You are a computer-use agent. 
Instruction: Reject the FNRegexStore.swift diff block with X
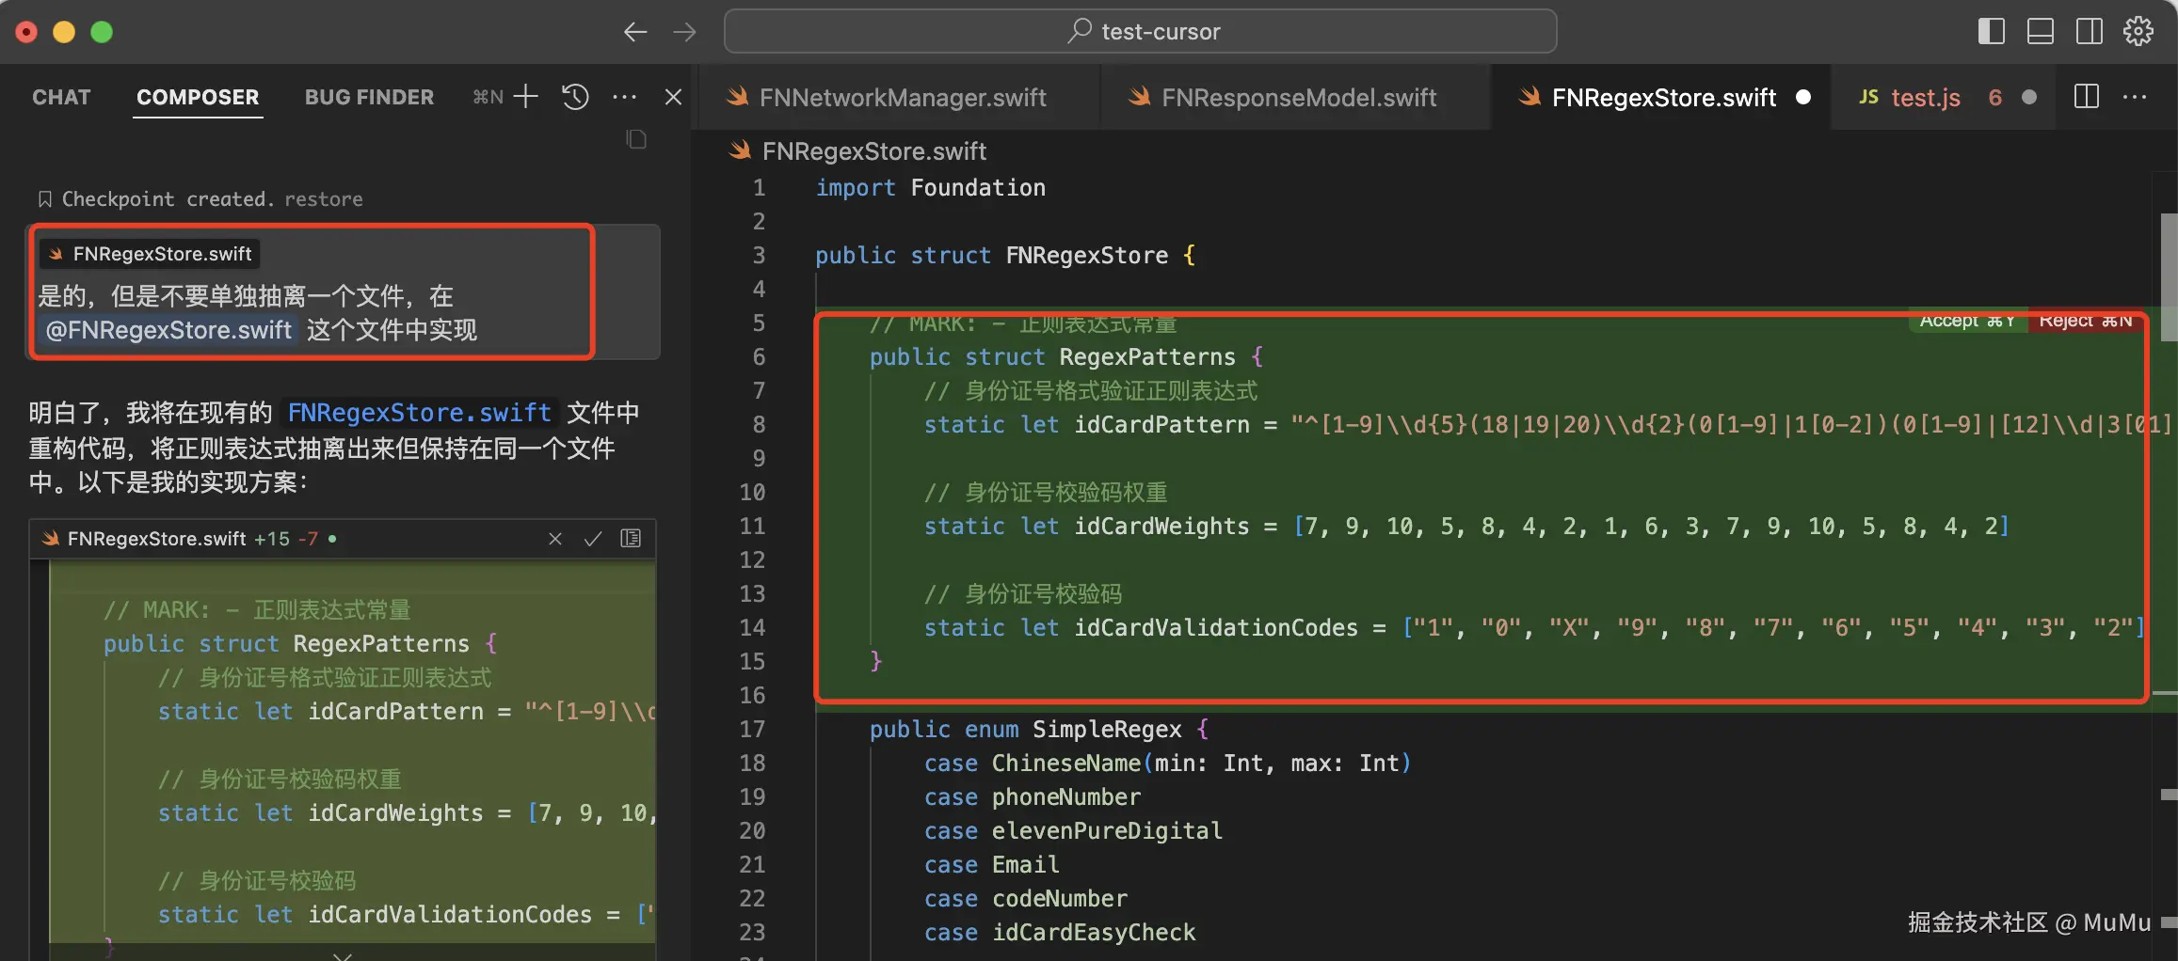pyautogui.click(x=555, y=539)
